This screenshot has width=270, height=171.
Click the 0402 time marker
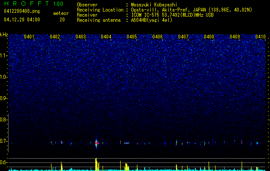point(55,36)
